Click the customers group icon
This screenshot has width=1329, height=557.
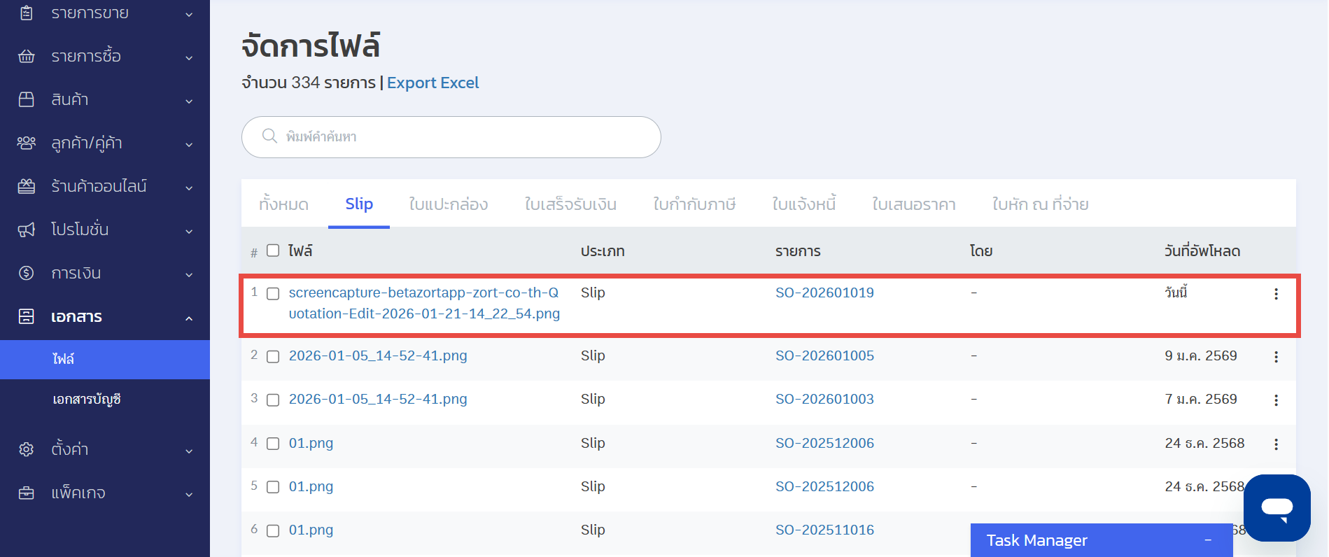coord(26,143)
